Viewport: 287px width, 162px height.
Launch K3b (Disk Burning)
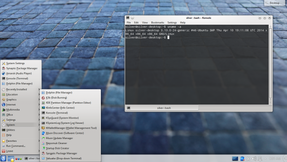click(x=70, y=98)
